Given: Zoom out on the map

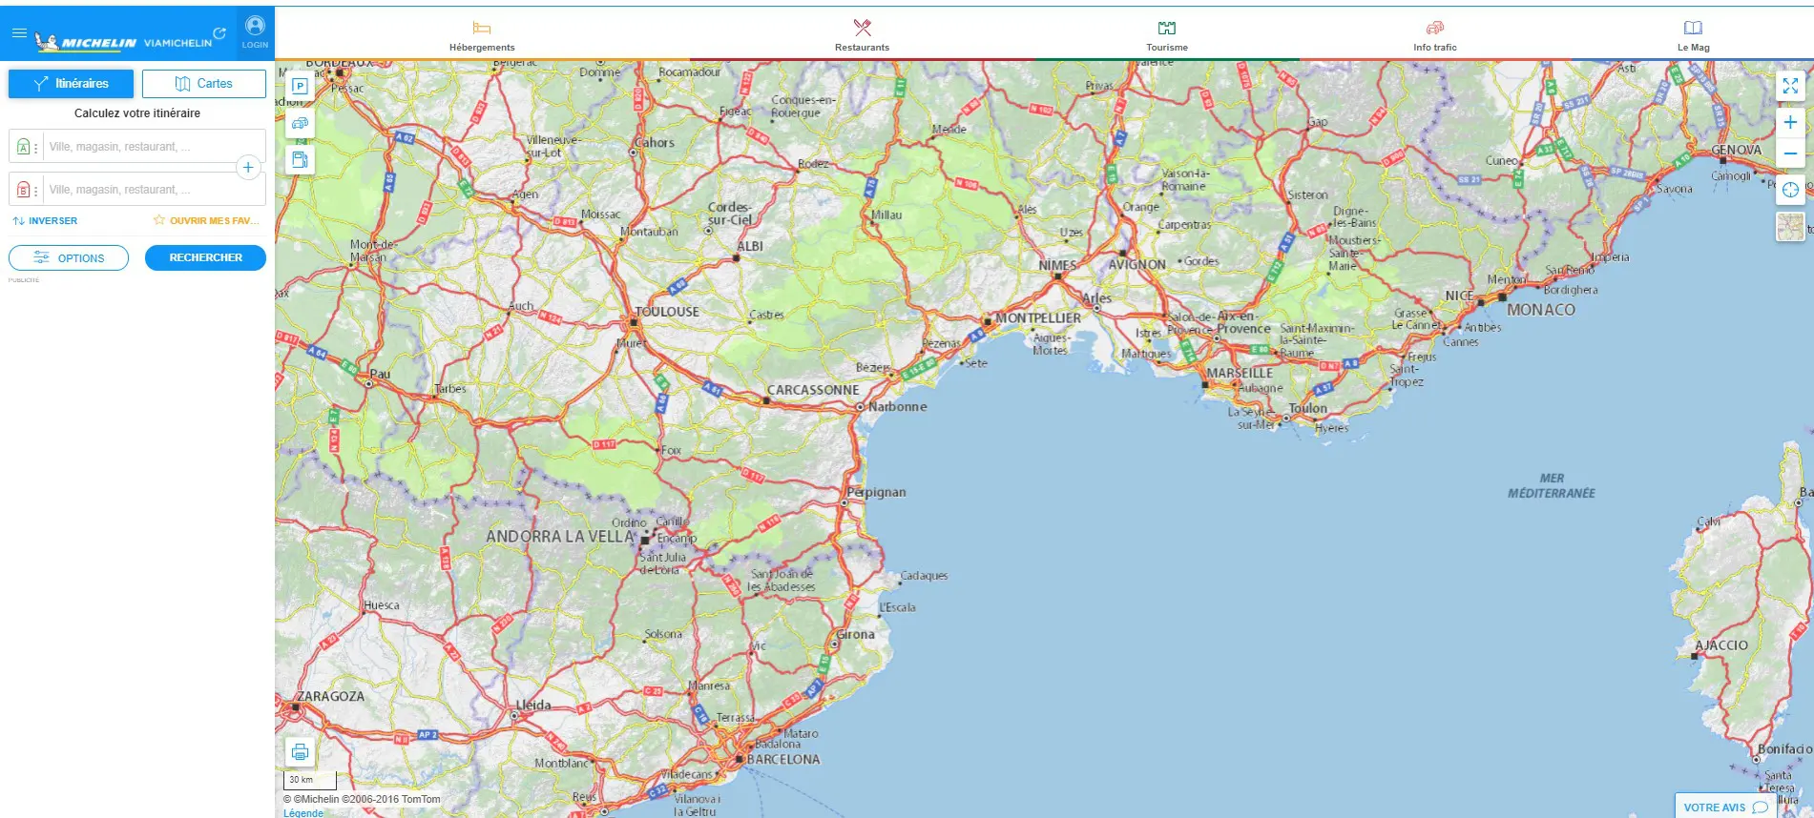Looking at the screenshot, I should [x=1790, y=153].
